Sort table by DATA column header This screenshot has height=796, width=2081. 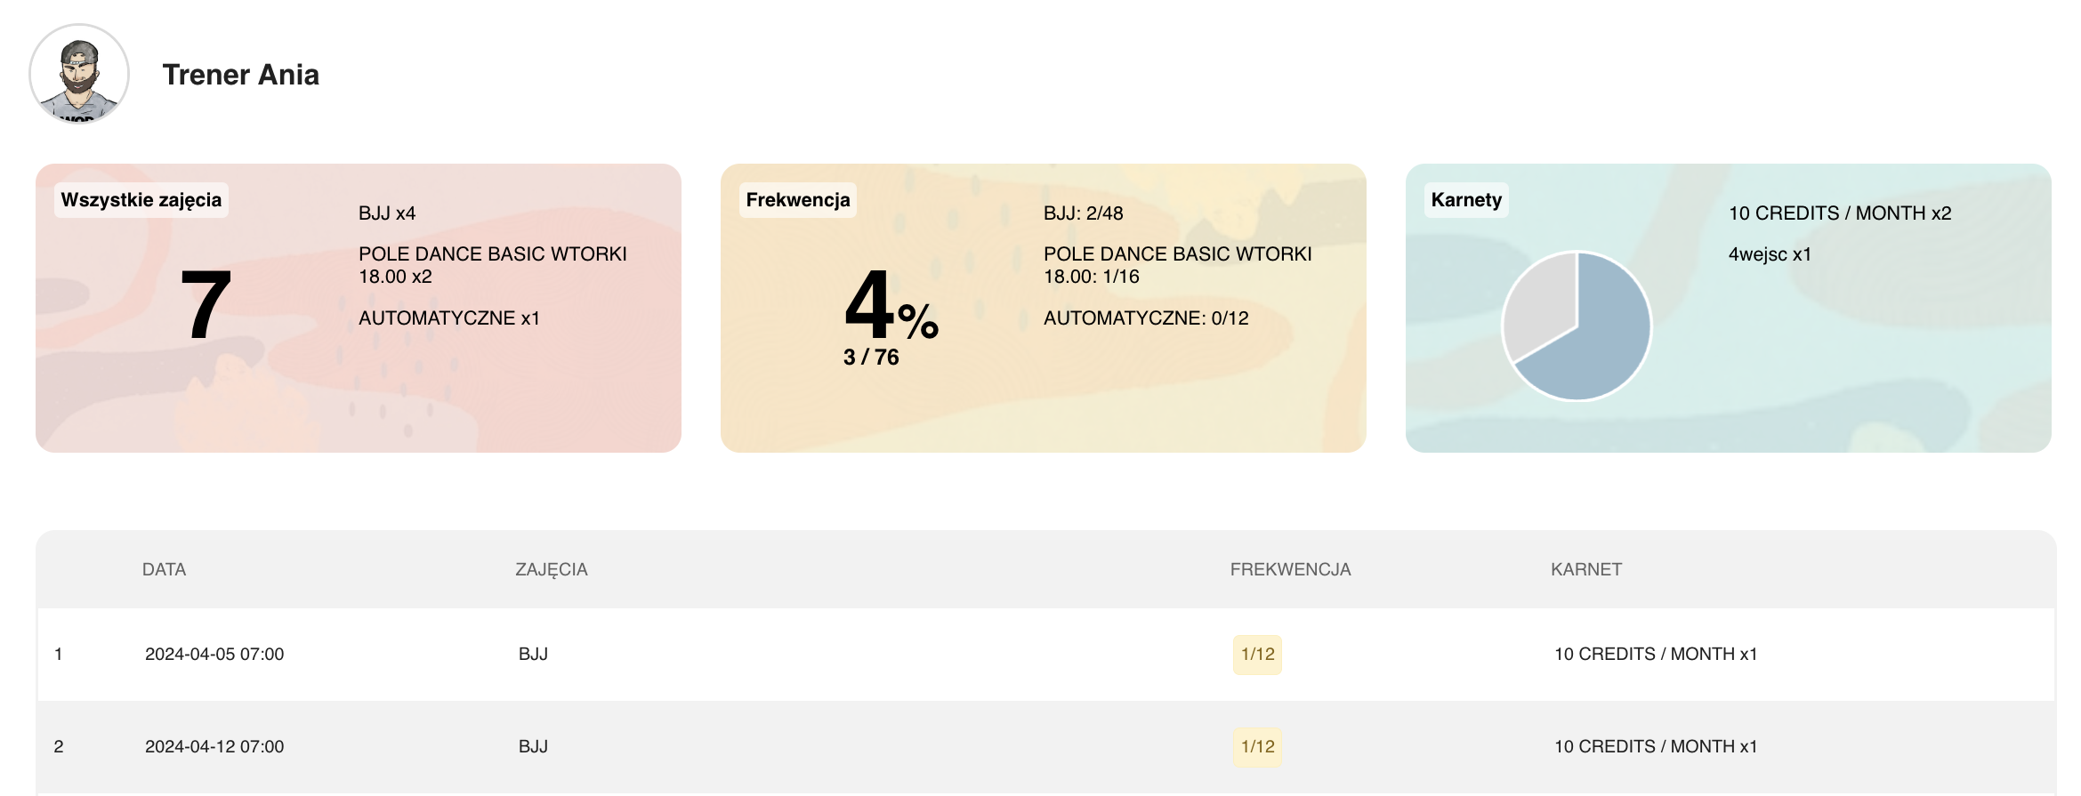pos(165,569)
